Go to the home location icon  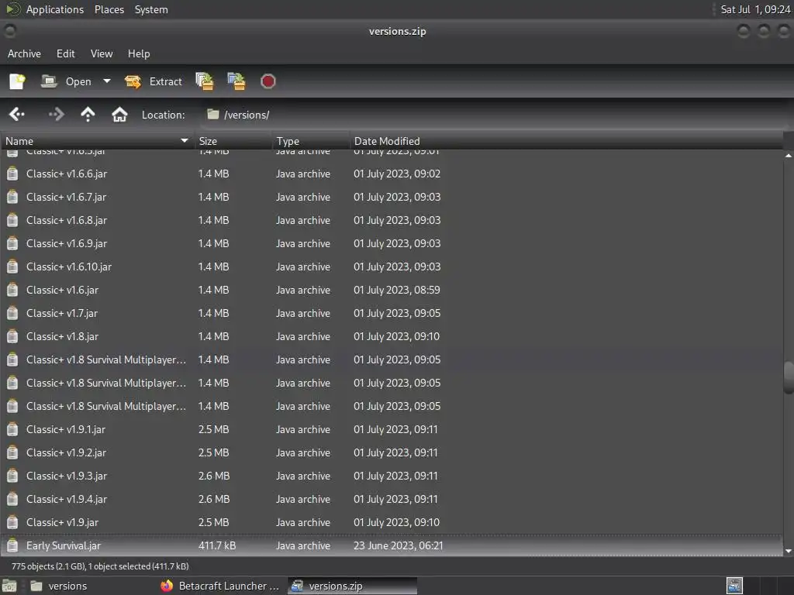(x=119, y=115)
